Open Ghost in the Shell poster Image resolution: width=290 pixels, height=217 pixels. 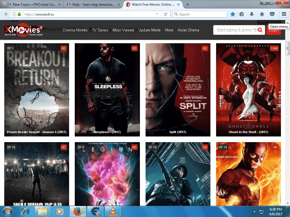click(x=248, y=90)
